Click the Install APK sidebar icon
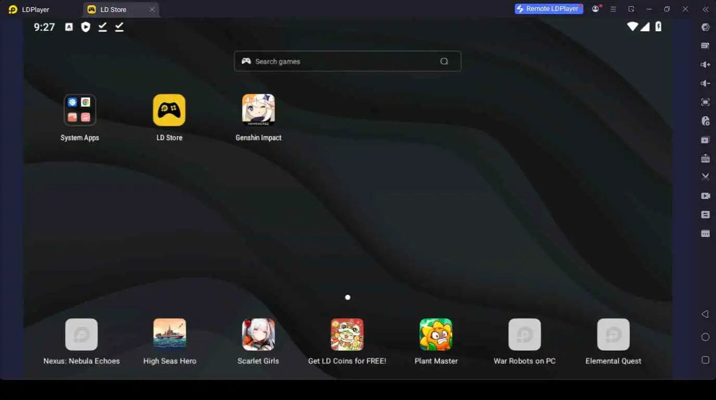 [706, 158]
